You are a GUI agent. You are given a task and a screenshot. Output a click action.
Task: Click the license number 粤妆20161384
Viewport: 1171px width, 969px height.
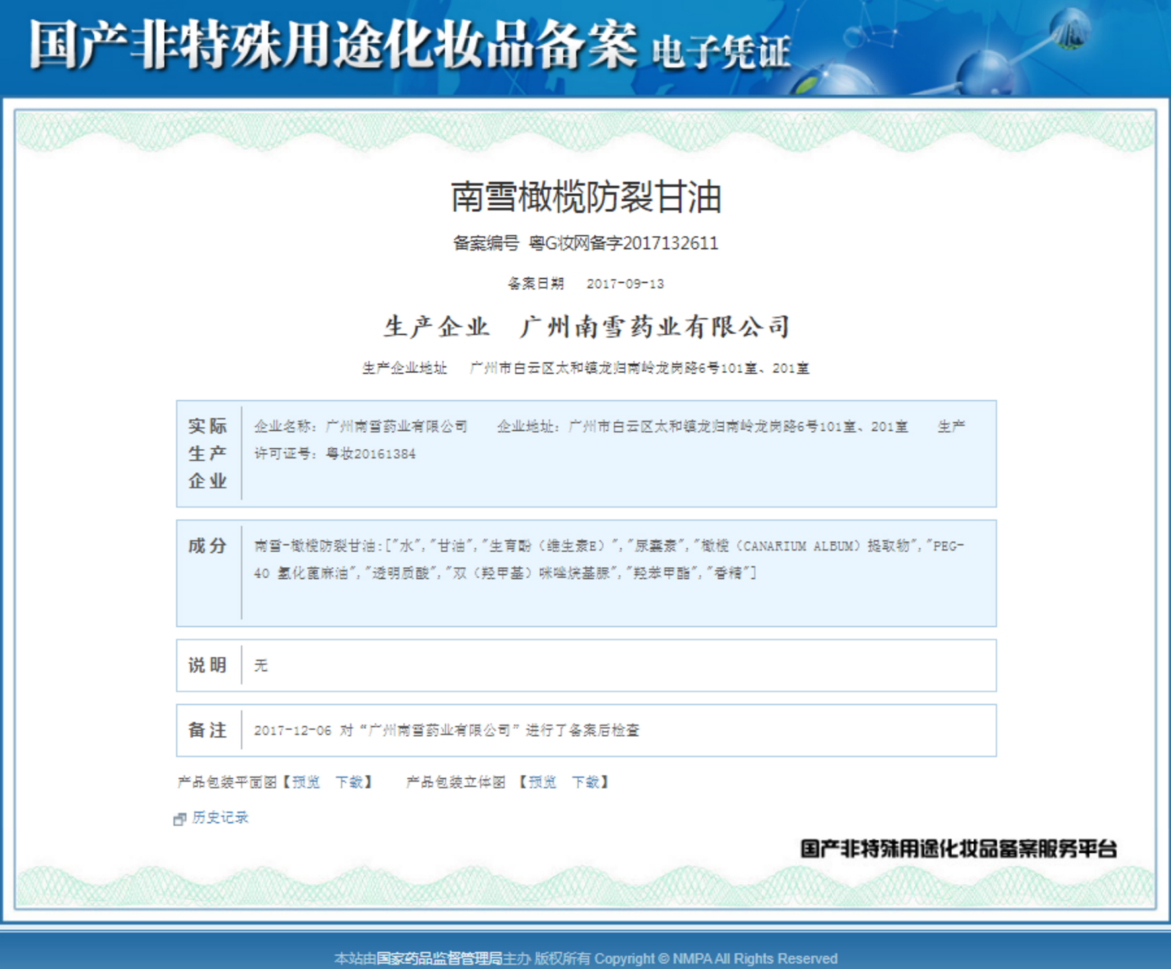pos(371,454)
